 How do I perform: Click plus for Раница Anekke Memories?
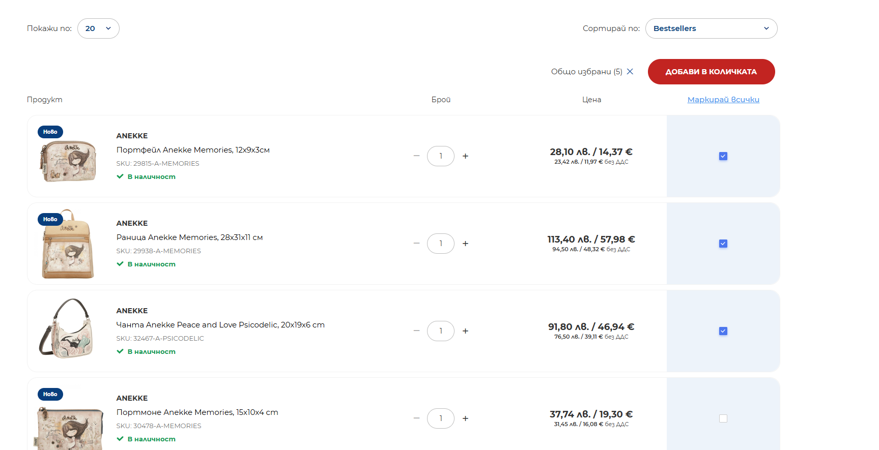[465, 244]
